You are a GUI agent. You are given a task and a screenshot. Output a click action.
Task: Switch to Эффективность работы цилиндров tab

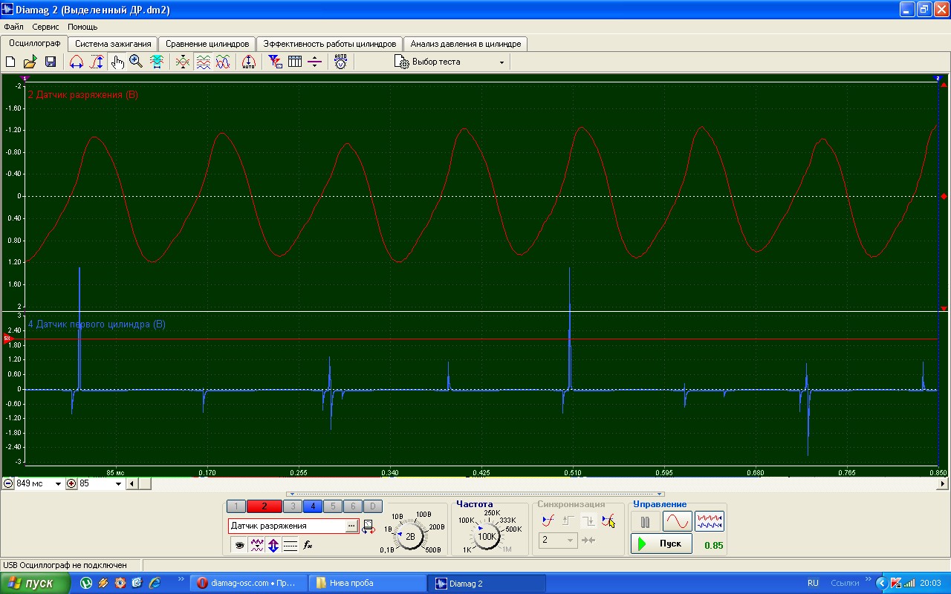click(x=331, y=44)
